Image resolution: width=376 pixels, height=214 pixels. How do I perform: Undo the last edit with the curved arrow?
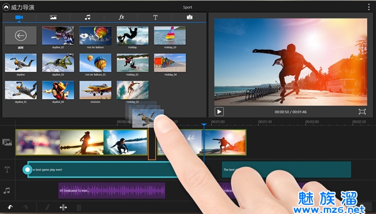pyautogui.click(x=10, y=207)
